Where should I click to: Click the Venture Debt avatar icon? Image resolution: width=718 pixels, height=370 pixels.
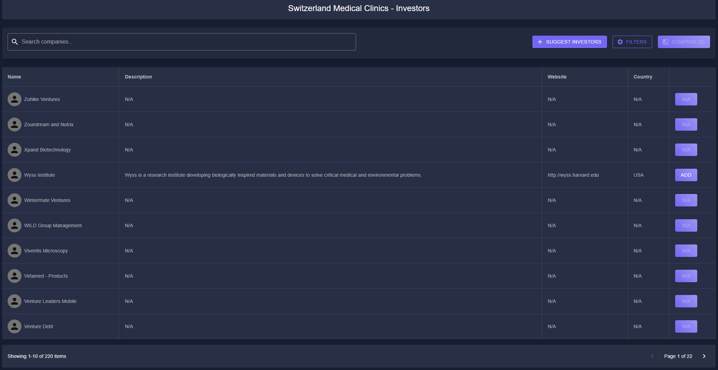pyautogui.click(x=15, y=326)
